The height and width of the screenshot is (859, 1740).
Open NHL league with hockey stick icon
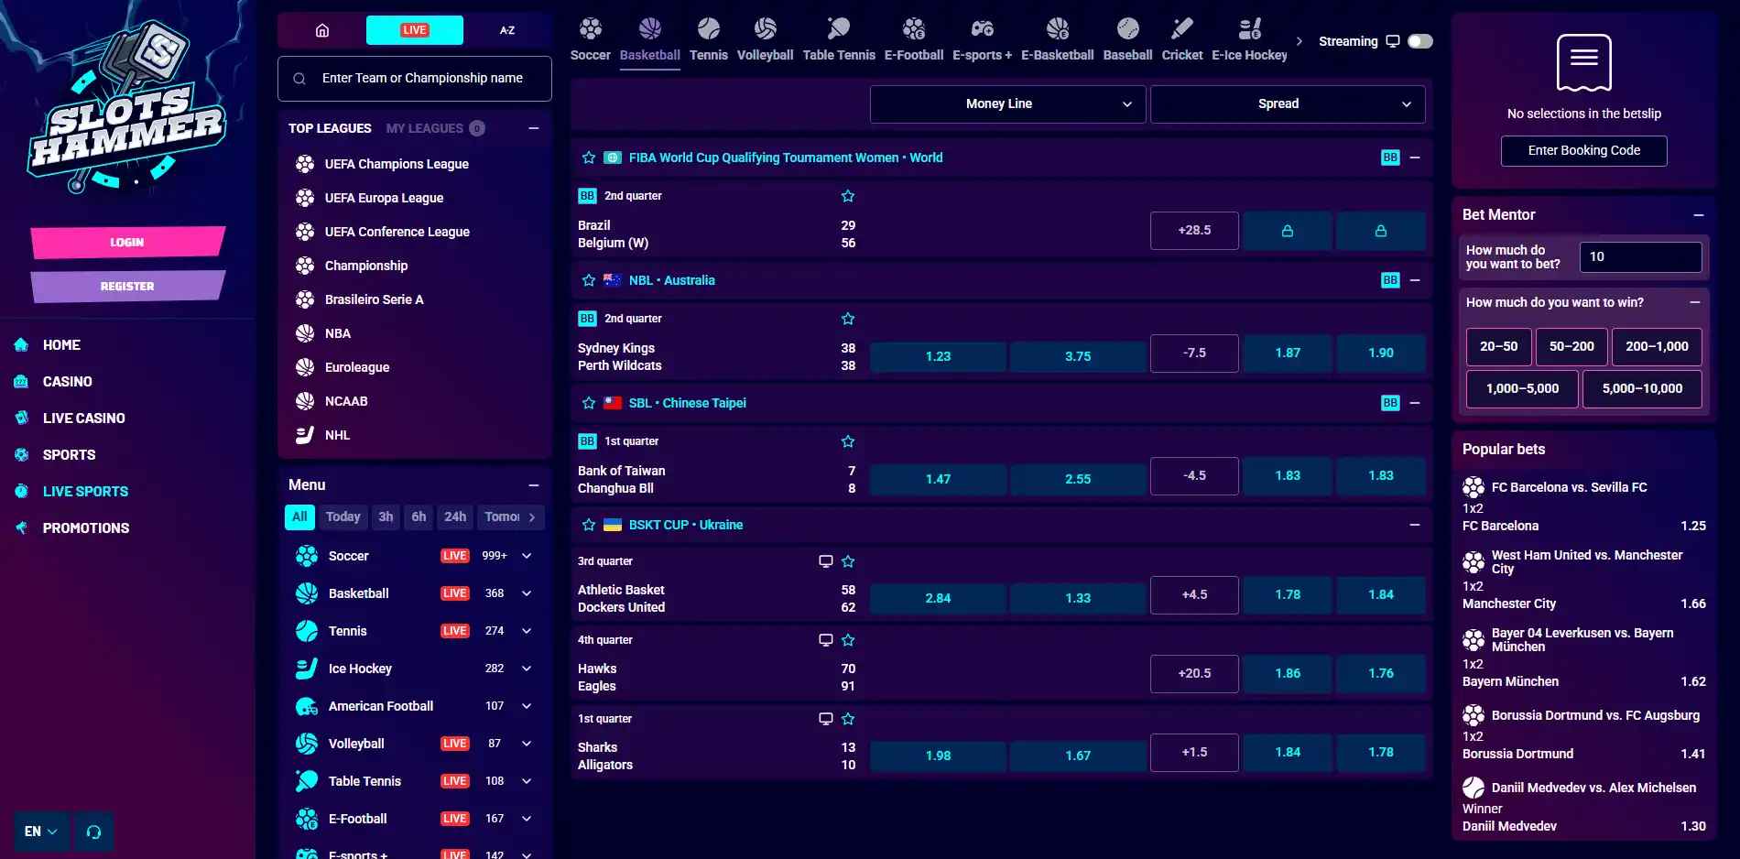coord(305,435)
